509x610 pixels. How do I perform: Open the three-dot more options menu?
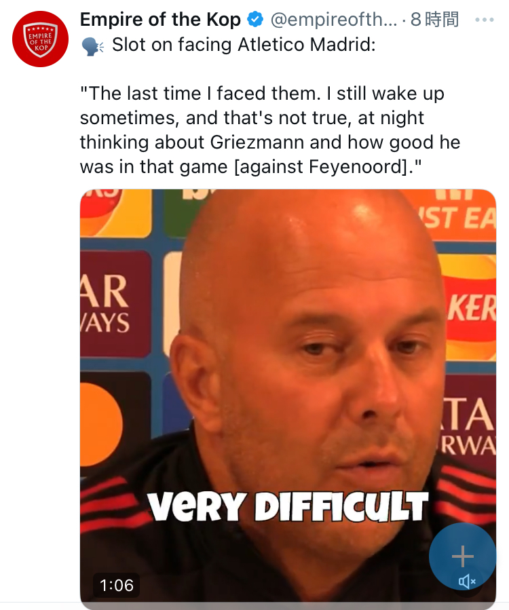click(x=485, y=20)
